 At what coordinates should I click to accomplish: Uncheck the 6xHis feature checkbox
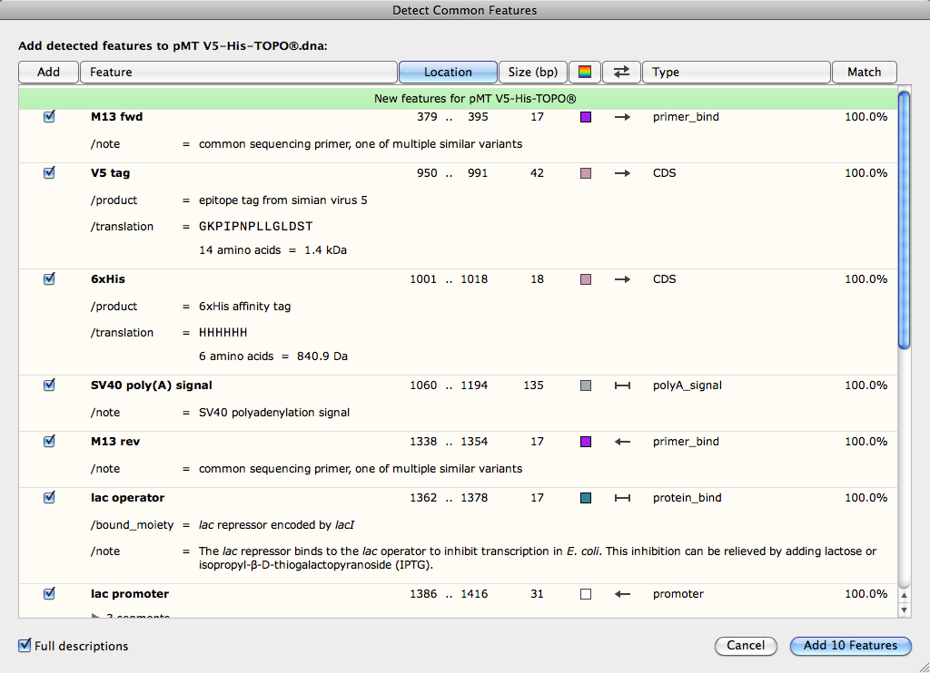click(49, 279)
